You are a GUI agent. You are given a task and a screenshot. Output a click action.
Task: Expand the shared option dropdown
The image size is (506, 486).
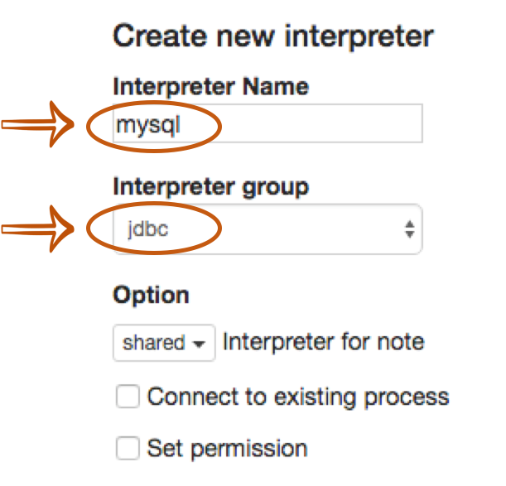click(164, 343)
